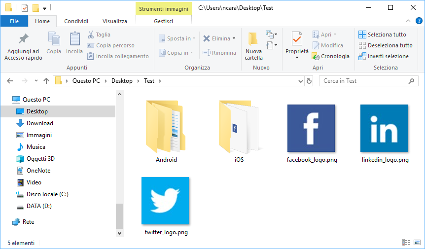Open Cronologia file history
Screen dimensions: 425x249
331,56
